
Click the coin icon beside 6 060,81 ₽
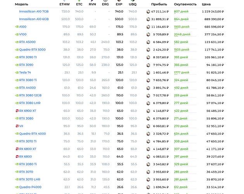[148, 126]
